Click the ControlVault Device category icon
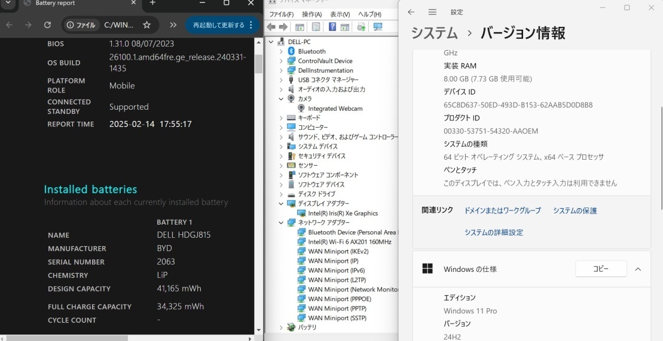Viewport: 663px width, 341px height. pyautogui.click(x=291, y=61)
